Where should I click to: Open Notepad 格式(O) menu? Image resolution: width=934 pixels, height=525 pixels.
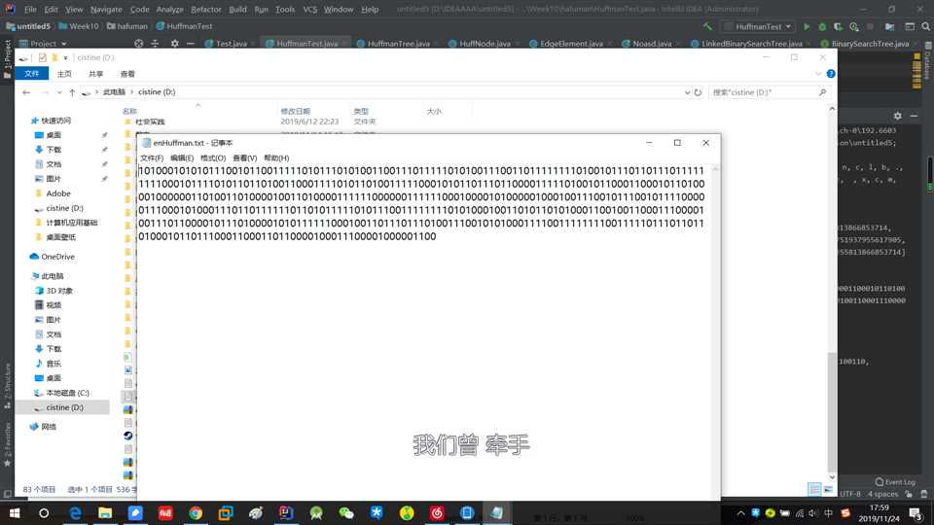coord(213,157)
